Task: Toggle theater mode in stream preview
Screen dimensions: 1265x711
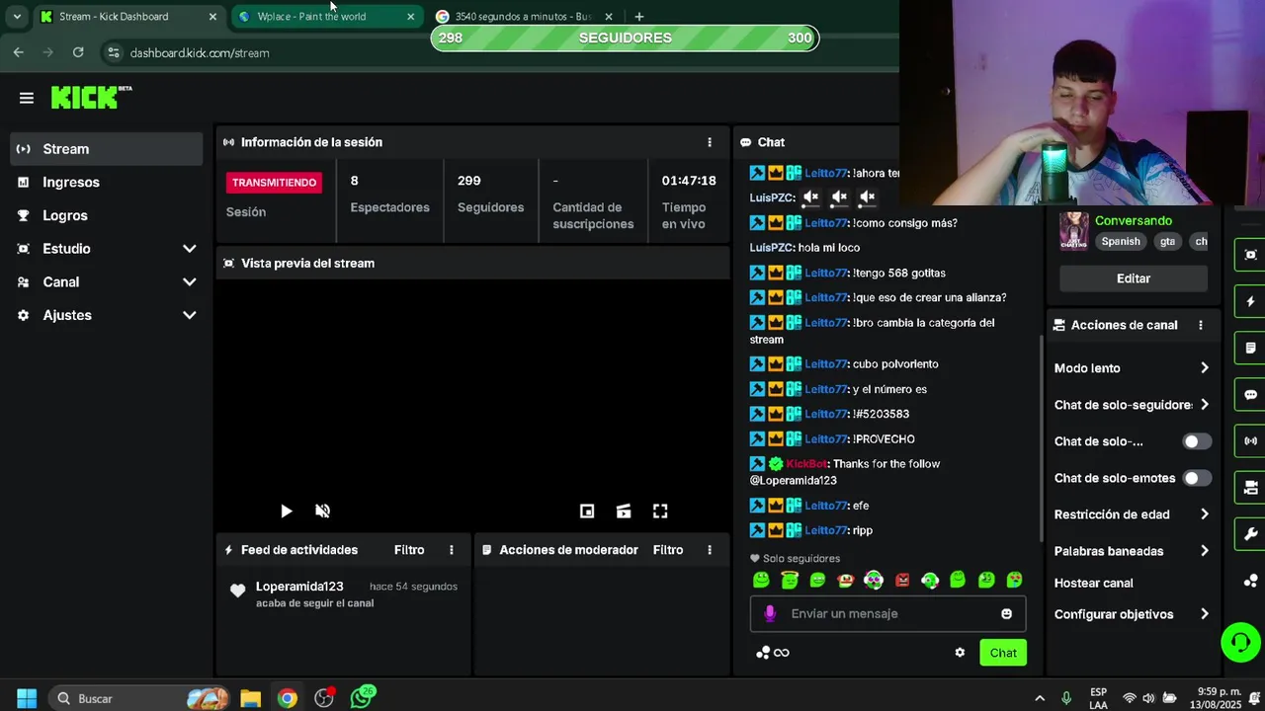Action: tap(624, 511)
